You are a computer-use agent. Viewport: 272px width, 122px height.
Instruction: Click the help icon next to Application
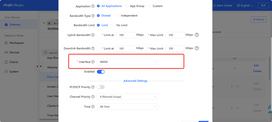coord(93,6)
